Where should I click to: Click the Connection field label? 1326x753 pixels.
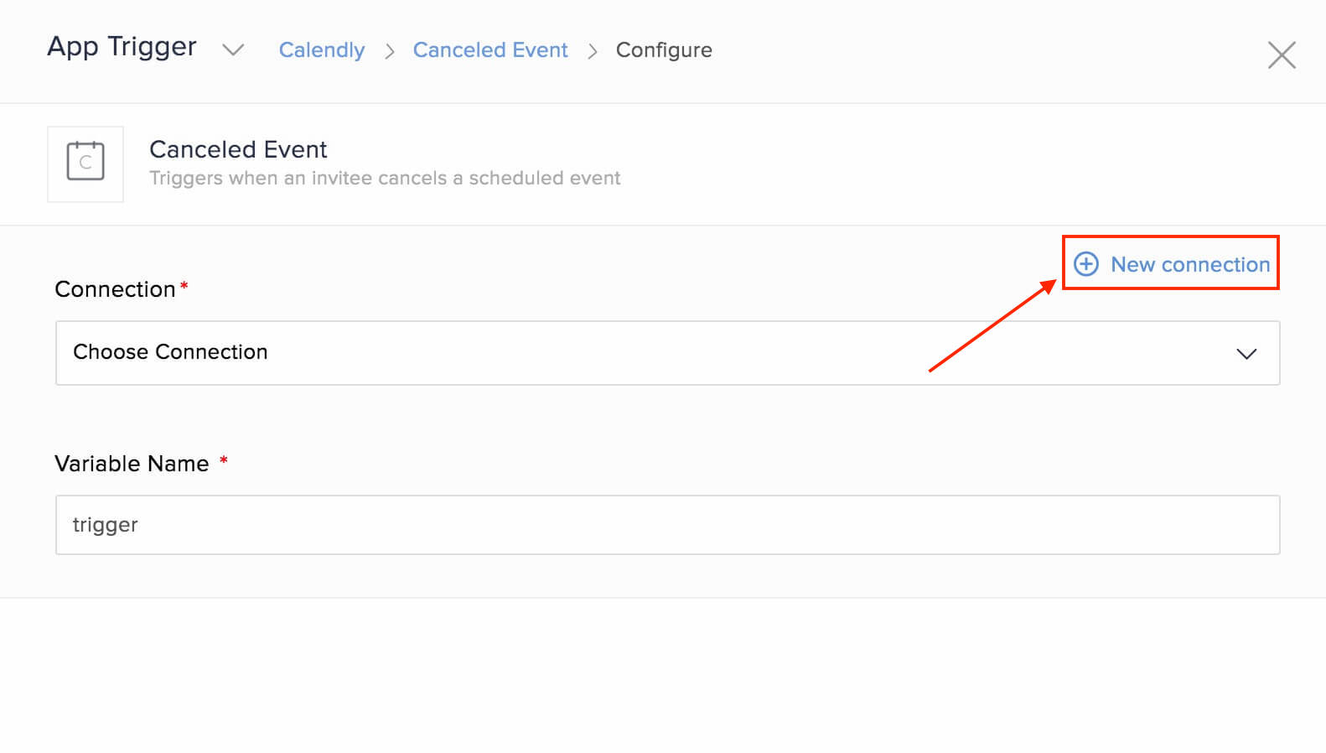pos(115,289)
